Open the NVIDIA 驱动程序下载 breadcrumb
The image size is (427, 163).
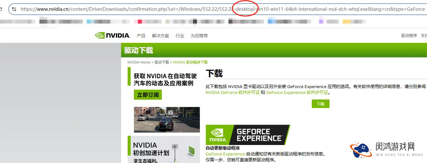coord(190,62)
